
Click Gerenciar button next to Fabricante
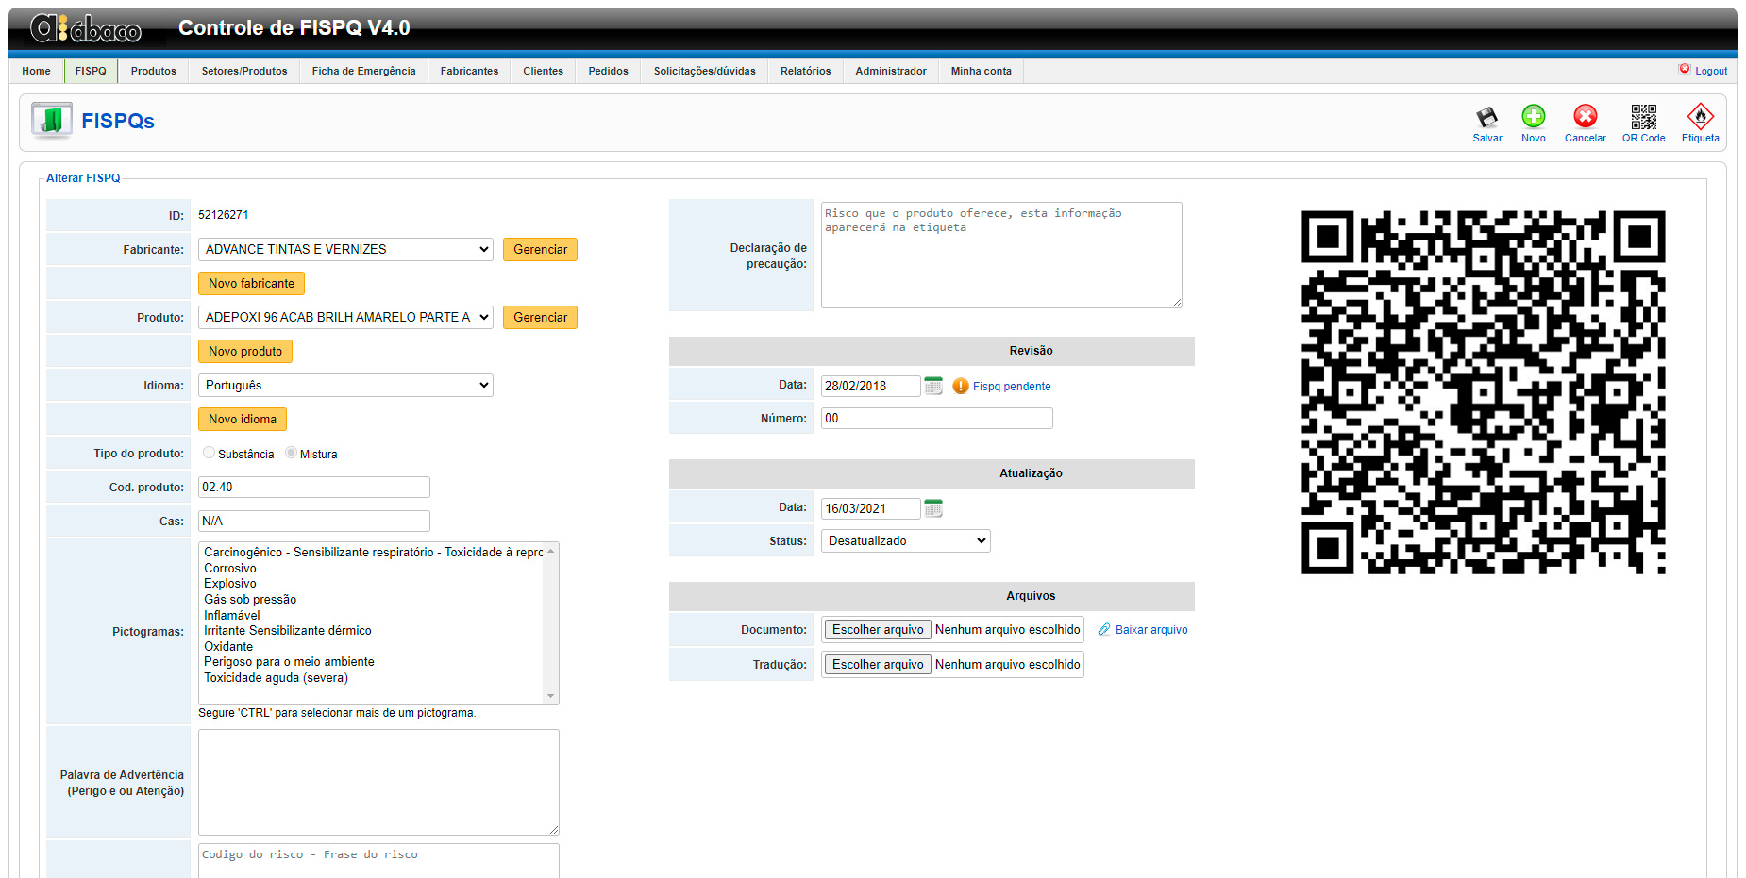coord(540,249)
